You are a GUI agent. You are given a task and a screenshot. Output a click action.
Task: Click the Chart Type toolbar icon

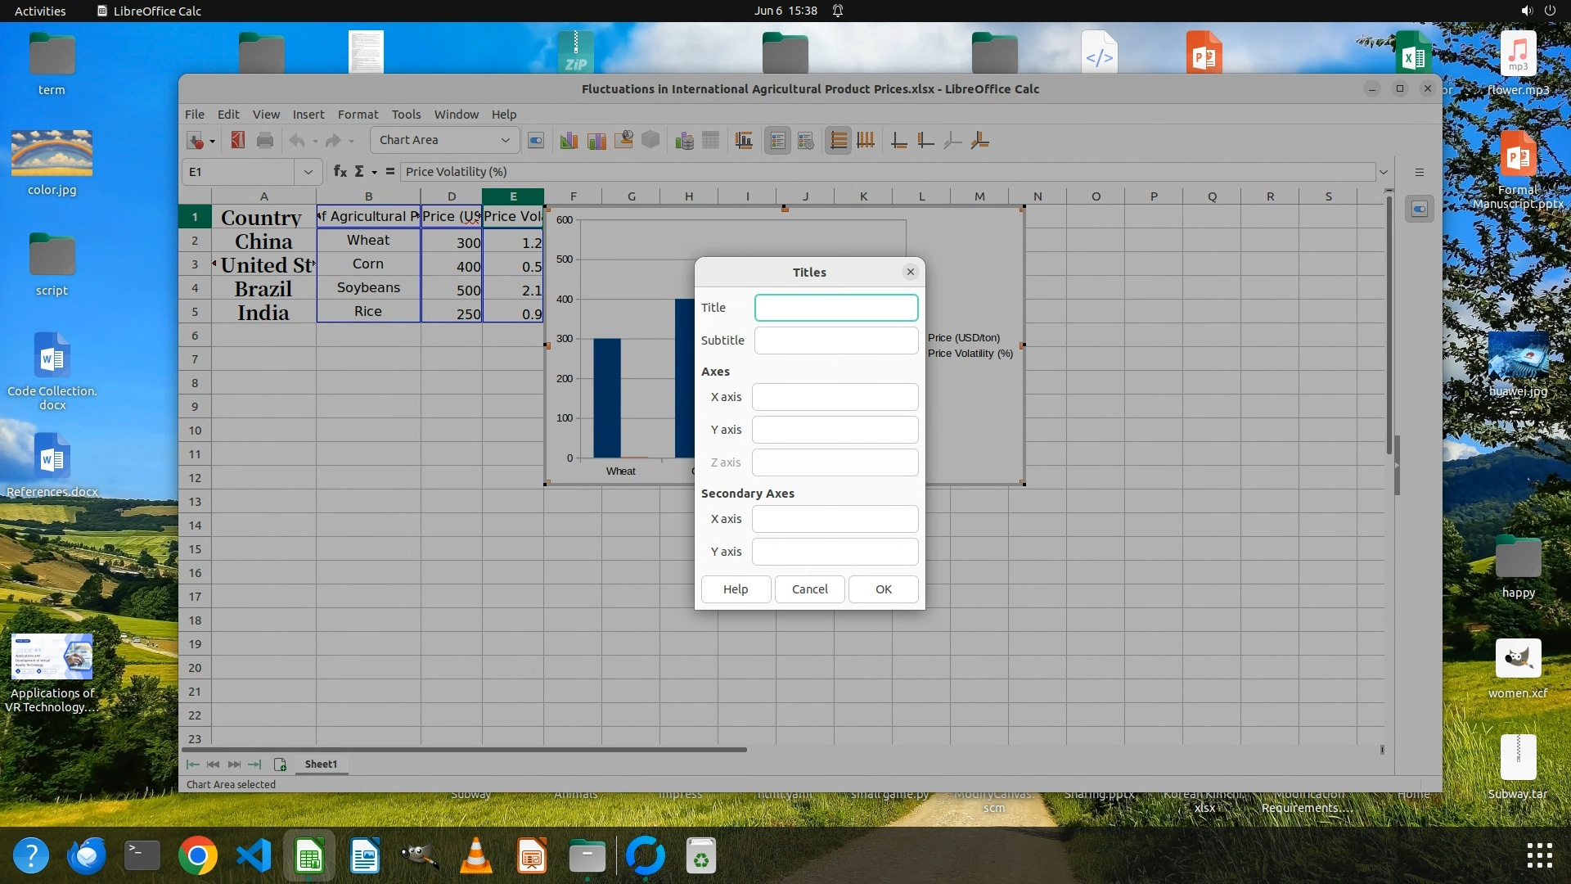tap(569, 141)
